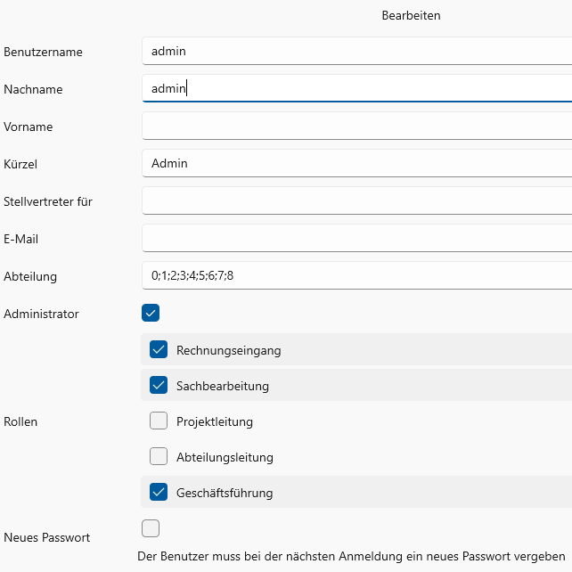
Task: Click the password hint text about nächsten Anmeldung
Action: [351, 556]
